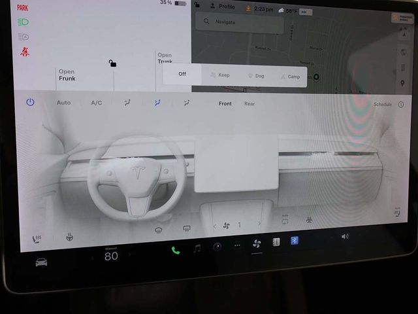Select the feet-level airflow vent icon

tap(187, 103)
